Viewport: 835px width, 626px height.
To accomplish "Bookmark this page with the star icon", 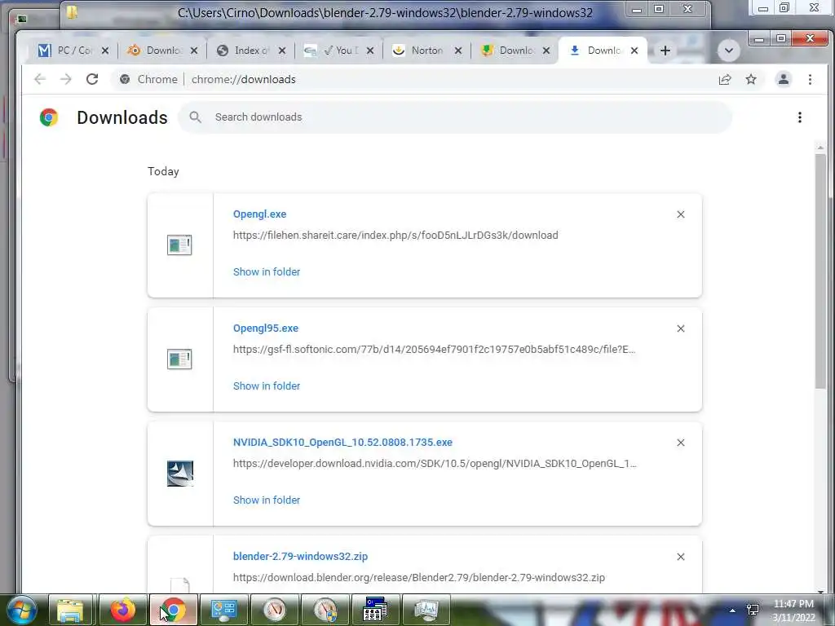I will (x=751, y=79).
